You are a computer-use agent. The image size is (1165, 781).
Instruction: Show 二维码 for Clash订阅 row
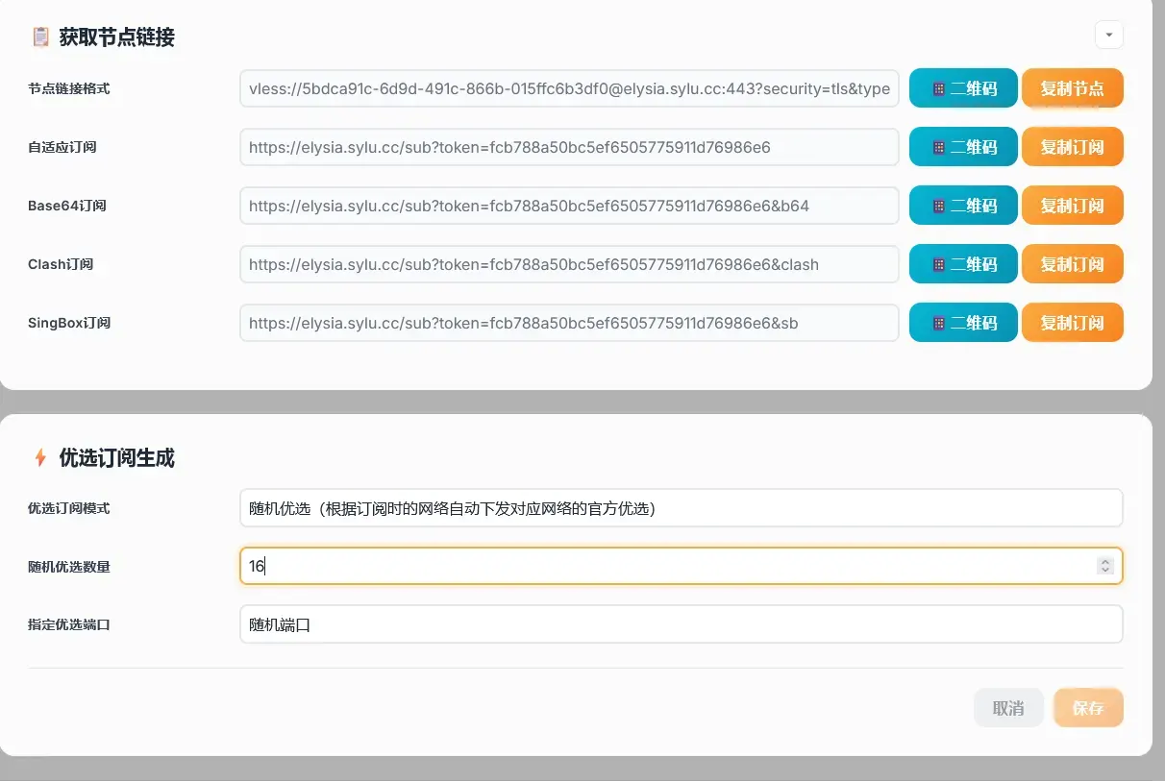coord(963,264)
